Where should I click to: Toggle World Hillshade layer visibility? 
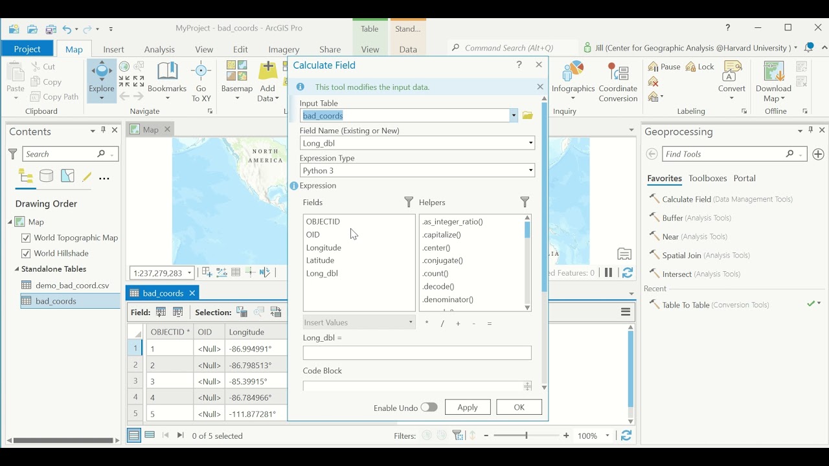pos(26,253)
